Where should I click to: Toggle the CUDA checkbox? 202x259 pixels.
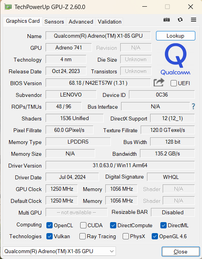click(x=83, y=225)
